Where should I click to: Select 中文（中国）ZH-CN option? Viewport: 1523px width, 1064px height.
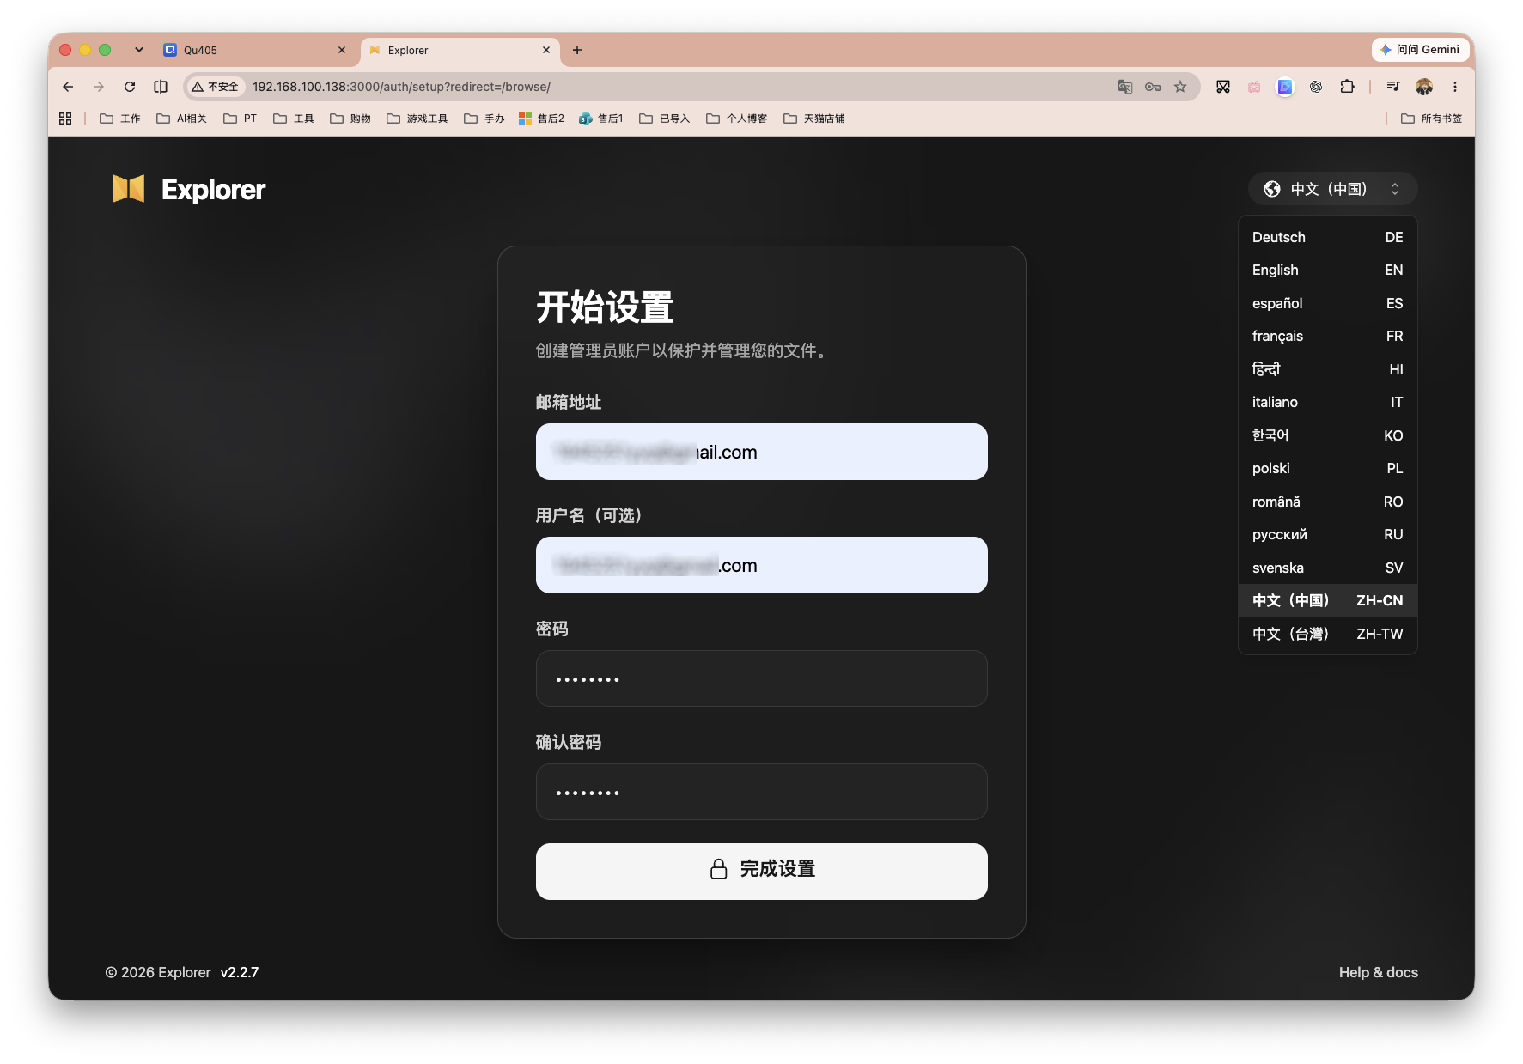[x=1327, y=600]
